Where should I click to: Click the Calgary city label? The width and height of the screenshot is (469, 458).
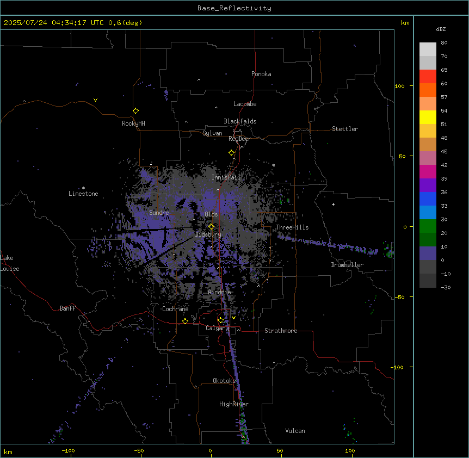coord(218,328)
